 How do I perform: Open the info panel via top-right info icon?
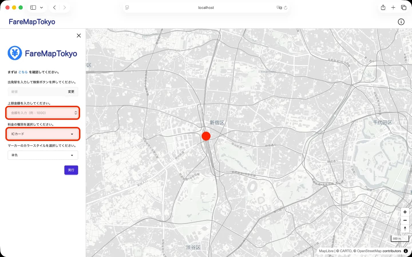coord(401,22)
